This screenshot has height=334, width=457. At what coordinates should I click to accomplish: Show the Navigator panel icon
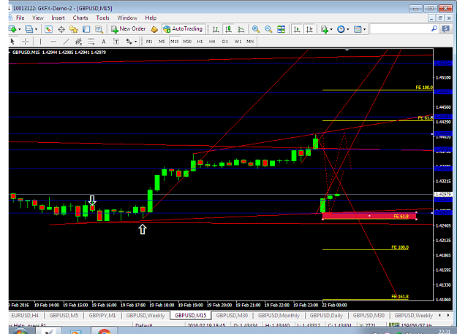pos(74,29)
